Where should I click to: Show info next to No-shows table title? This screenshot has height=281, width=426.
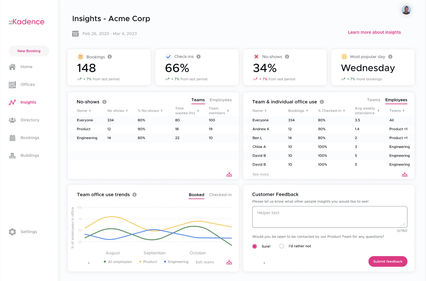tap(104, 102)
